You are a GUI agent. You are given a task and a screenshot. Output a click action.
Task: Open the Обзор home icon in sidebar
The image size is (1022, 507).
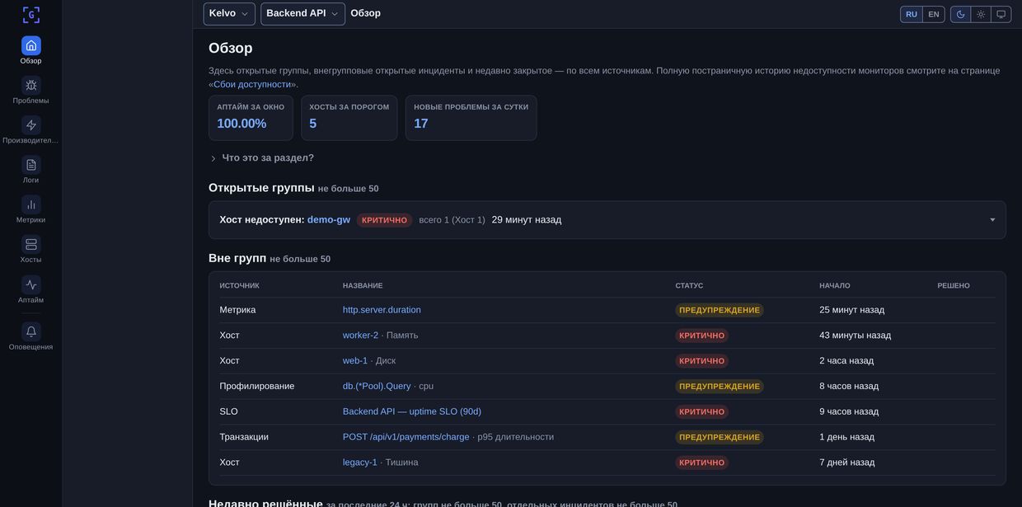click(x=31, y=45)
